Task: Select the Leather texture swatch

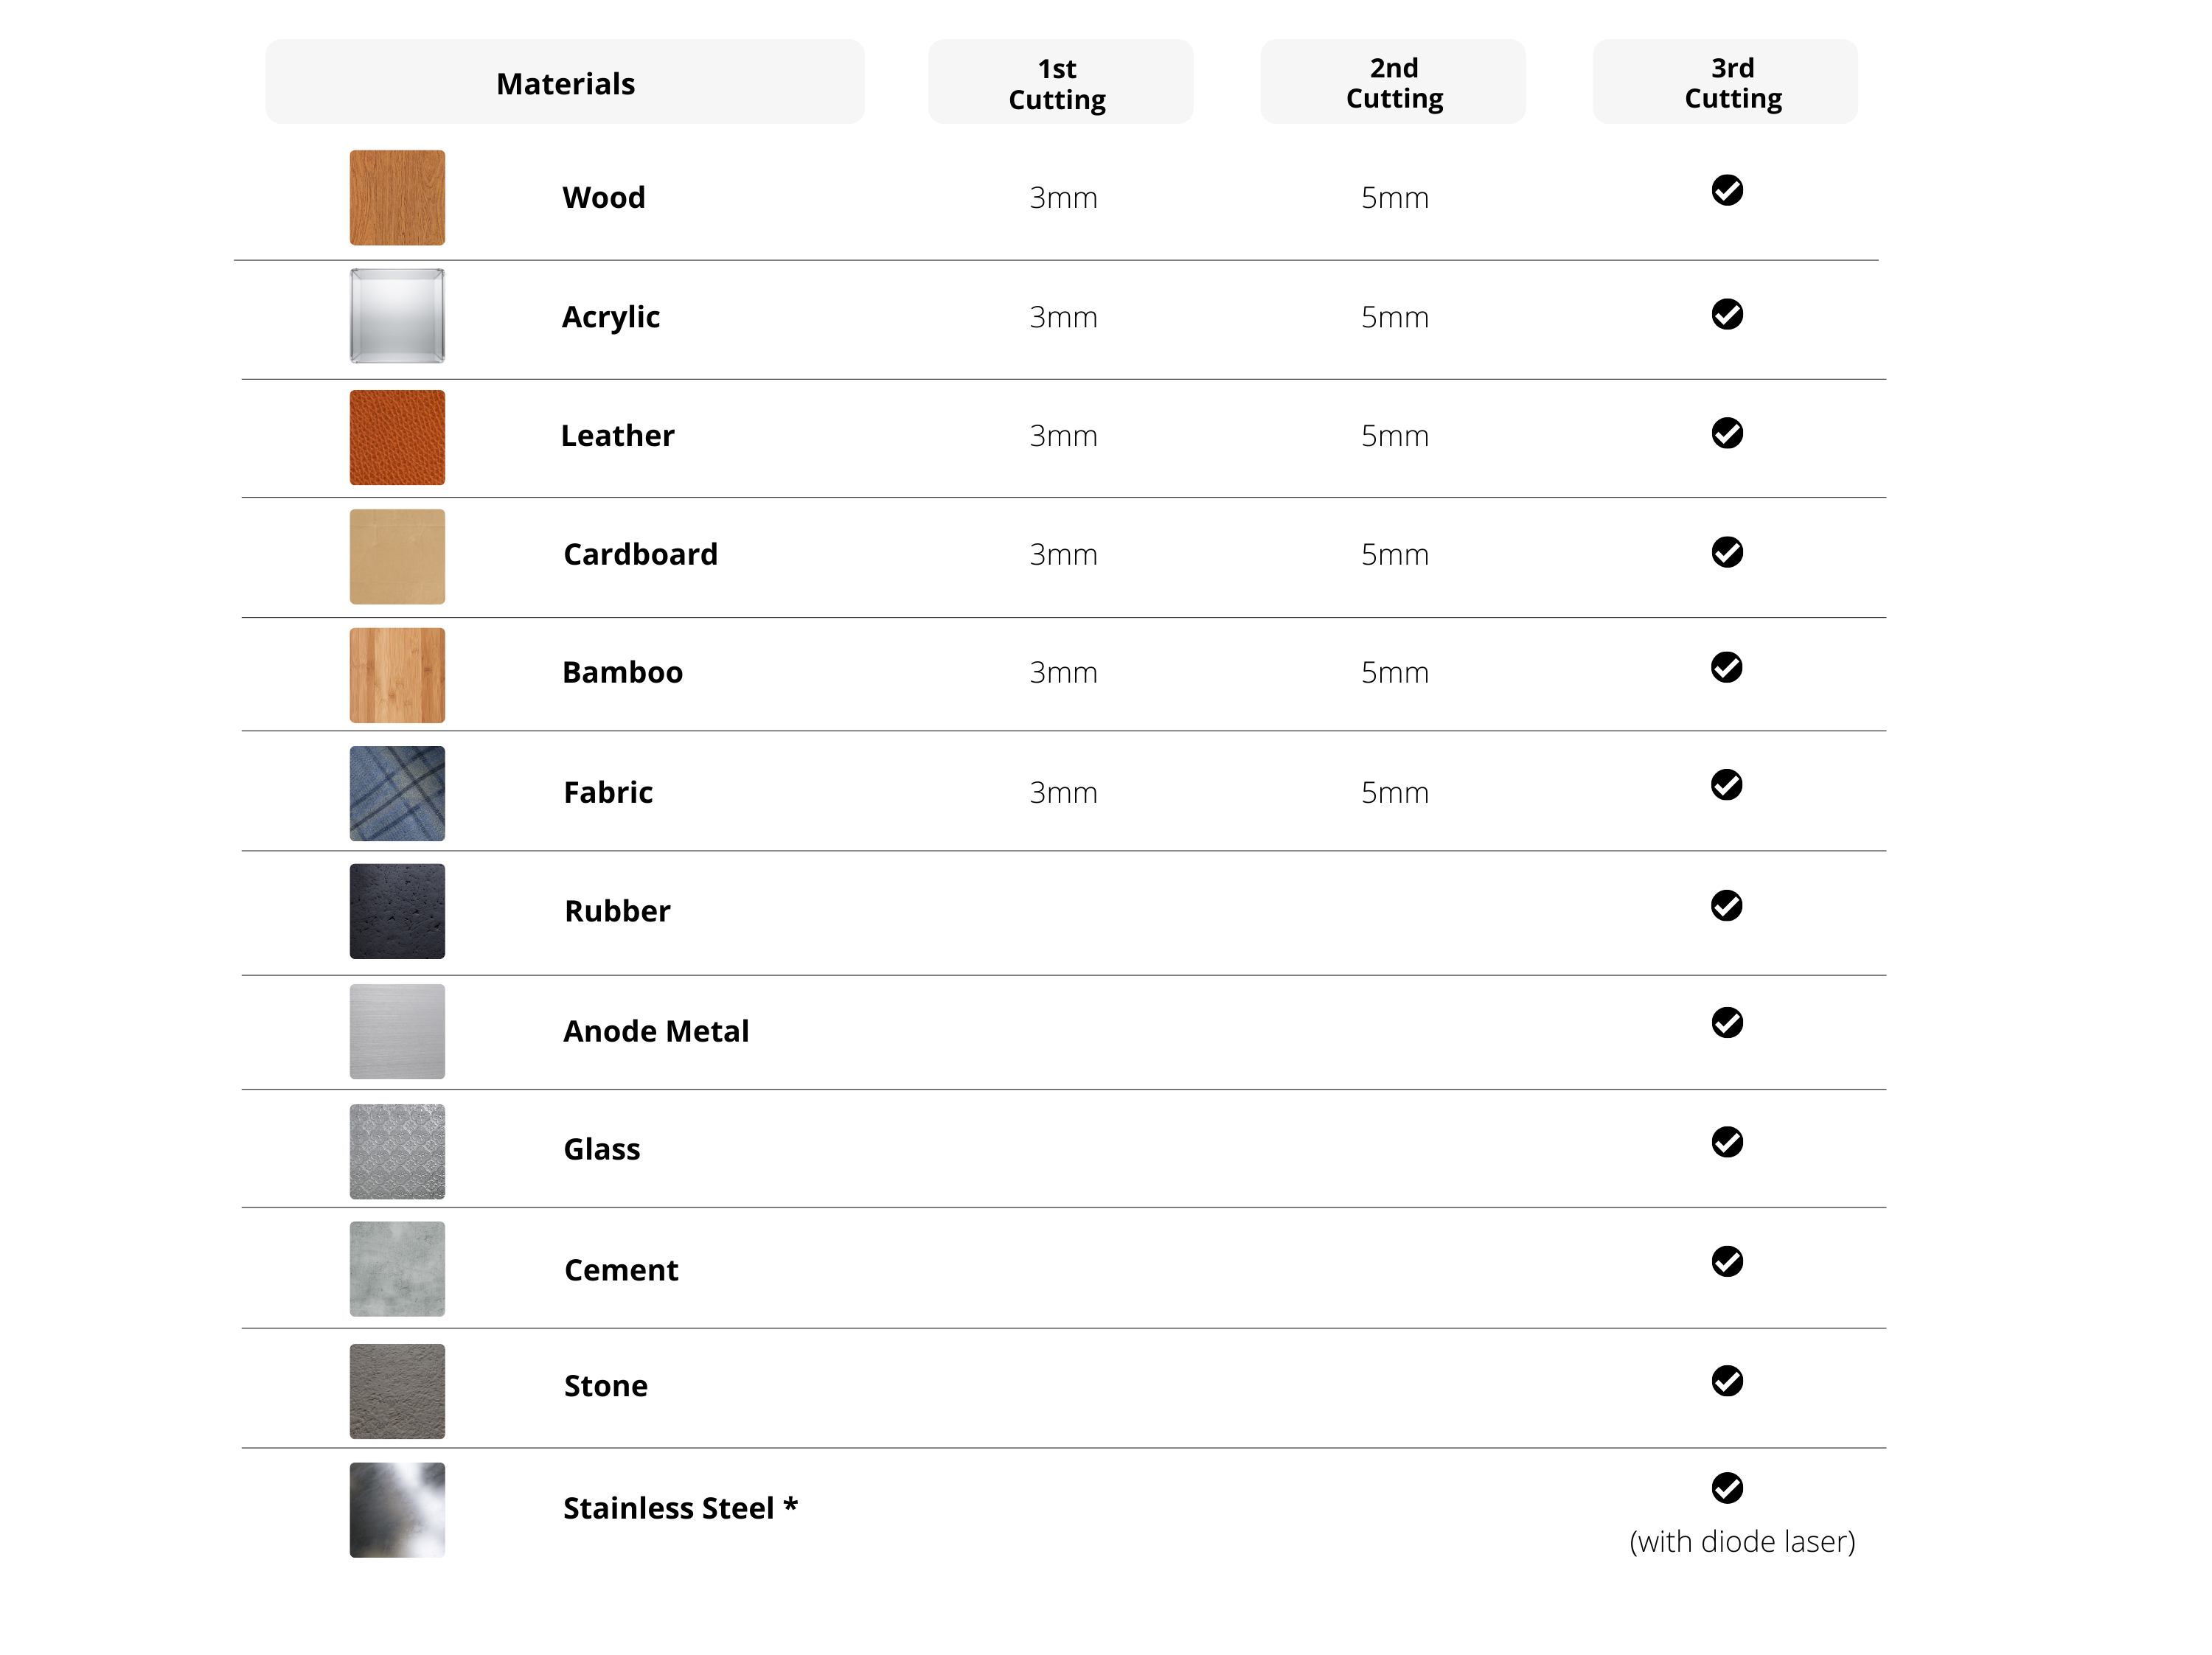Action: click(x=397, y=437)
